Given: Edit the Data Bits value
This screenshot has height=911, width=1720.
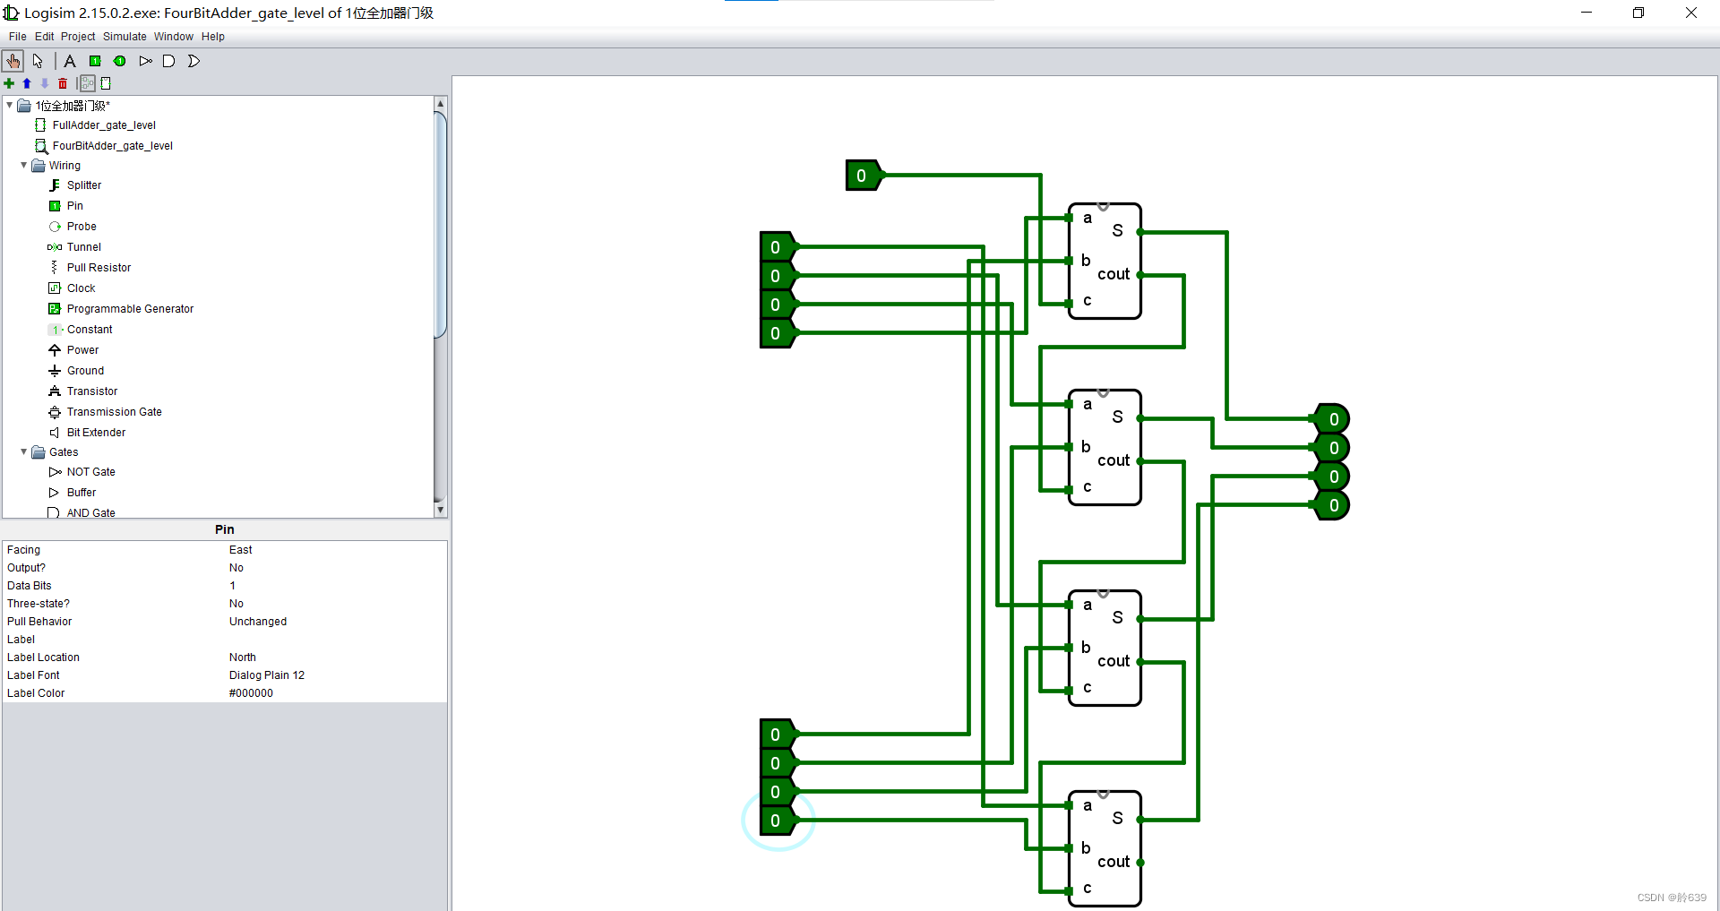Looking at the screenshot, I should pos(336,586).
